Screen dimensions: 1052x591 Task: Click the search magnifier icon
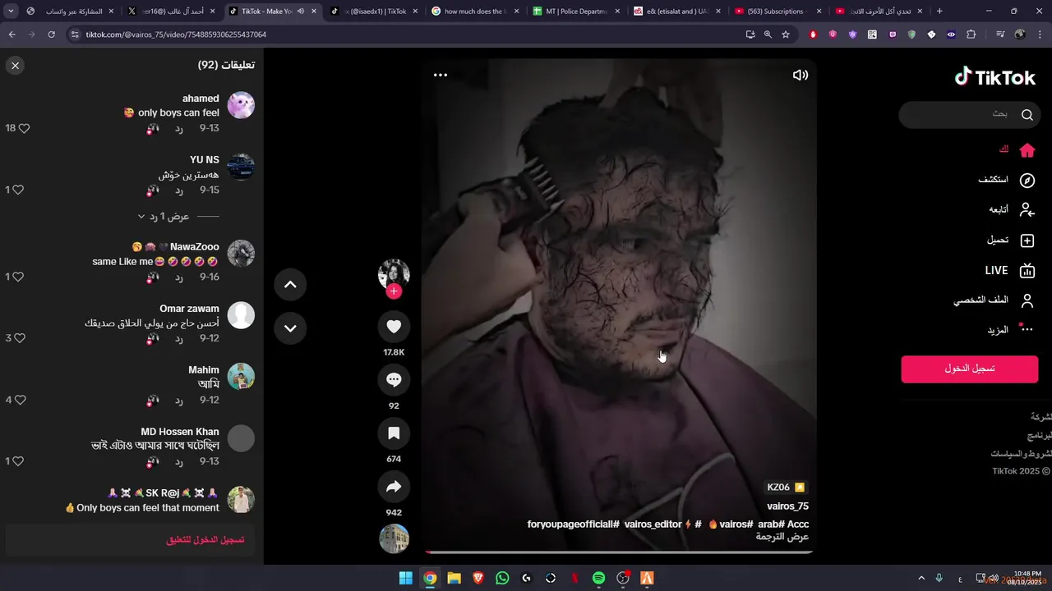[1027, 115]
